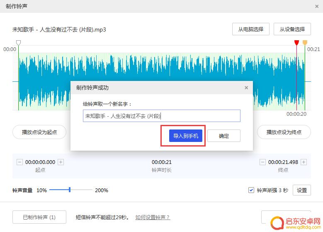Click the file name 未知歌手 - 人生没有过不去 (片段).mp3

pos(59,29)
